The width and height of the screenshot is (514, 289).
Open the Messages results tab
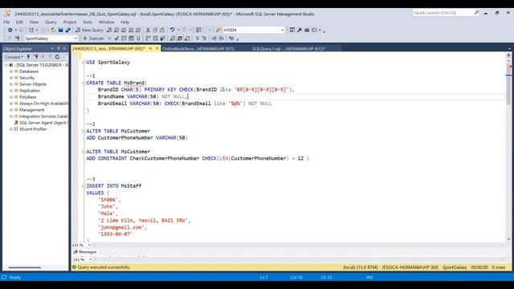pos(85,252)
